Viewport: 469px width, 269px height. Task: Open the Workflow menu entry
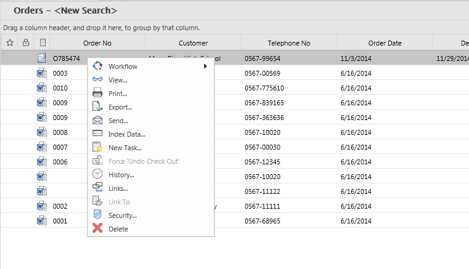click(x=151, y=66)
